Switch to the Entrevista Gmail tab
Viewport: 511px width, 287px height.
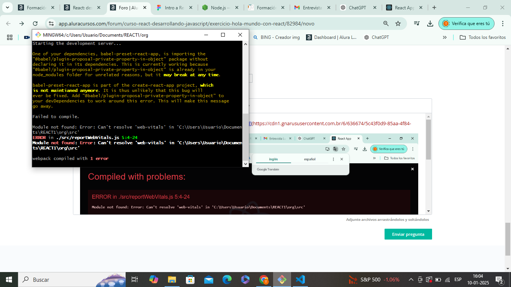tap(312, 7)
